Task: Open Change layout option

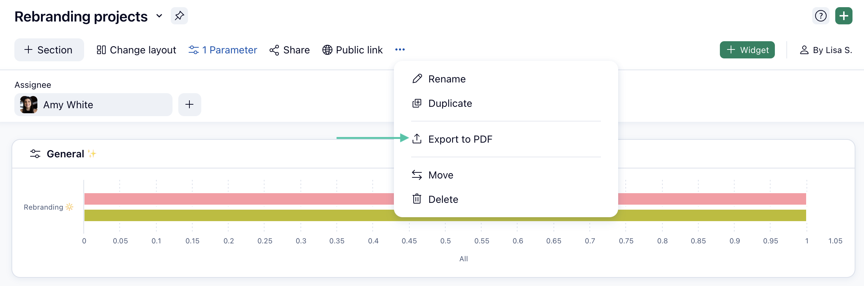Action: click(x=137, y=50)
